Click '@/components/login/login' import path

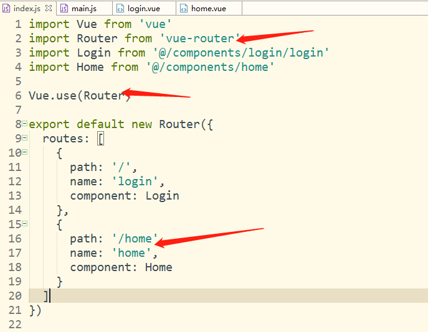coord(241,53)
